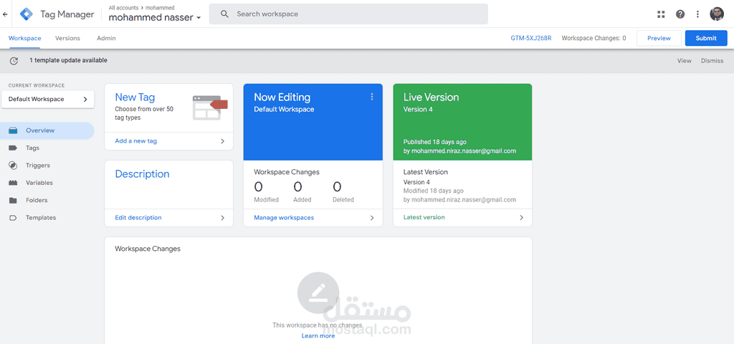Click the Learn more link

(318, 335)
